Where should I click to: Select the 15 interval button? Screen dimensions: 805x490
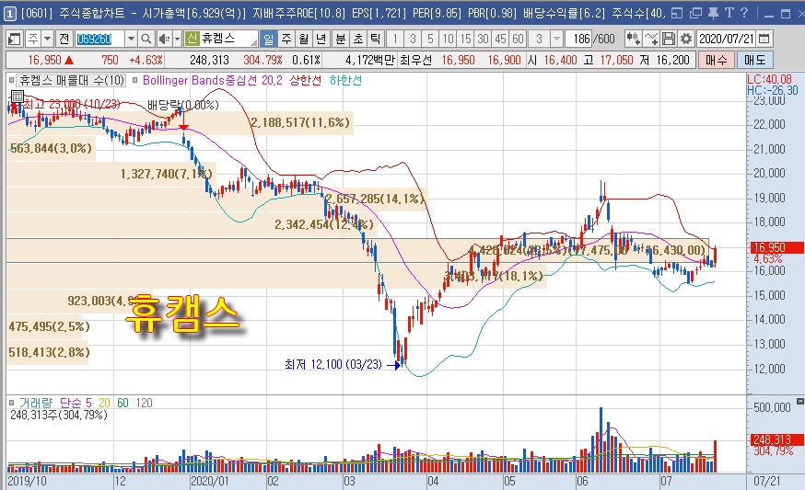465,39
